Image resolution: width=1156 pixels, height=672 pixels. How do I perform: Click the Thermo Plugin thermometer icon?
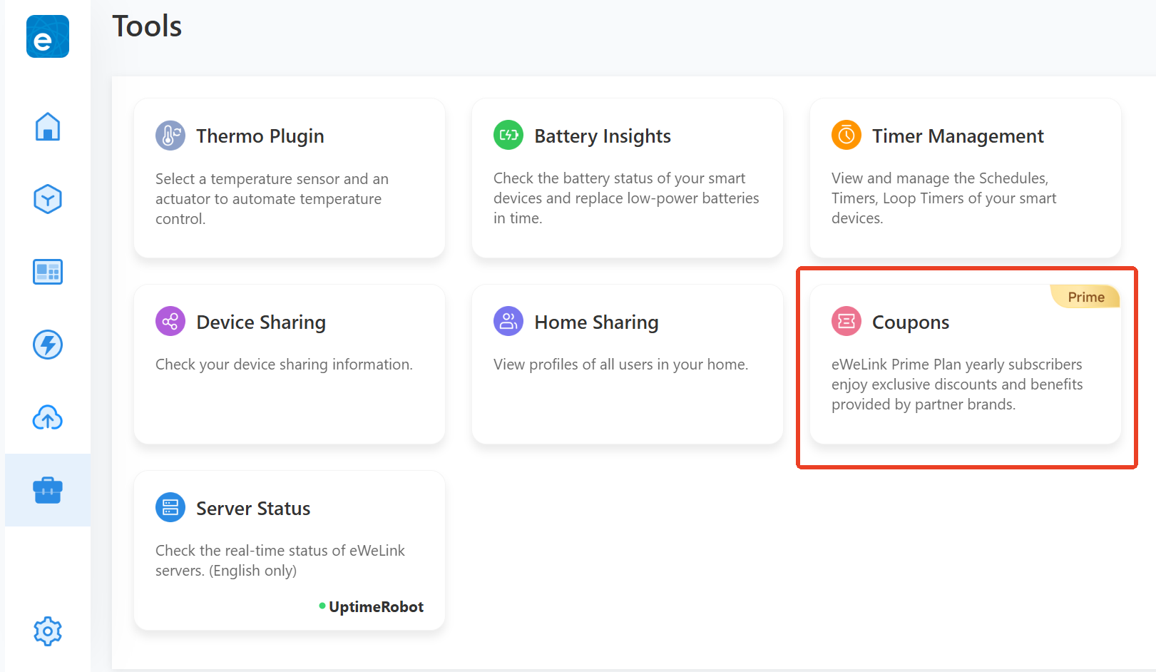pos(170,136)
